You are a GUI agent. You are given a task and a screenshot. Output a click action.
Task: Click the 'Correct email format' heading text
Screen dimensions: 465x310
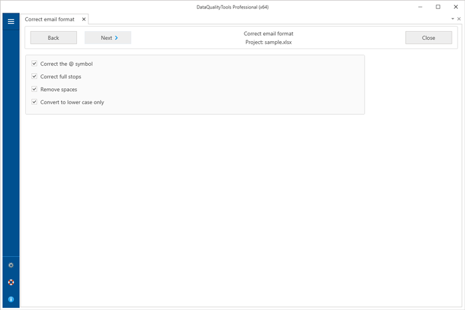click(268, 33)
